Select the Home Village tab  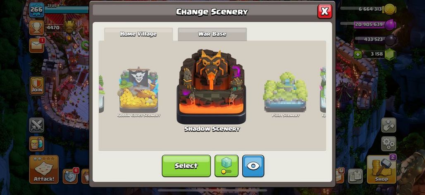click(138, 34)
